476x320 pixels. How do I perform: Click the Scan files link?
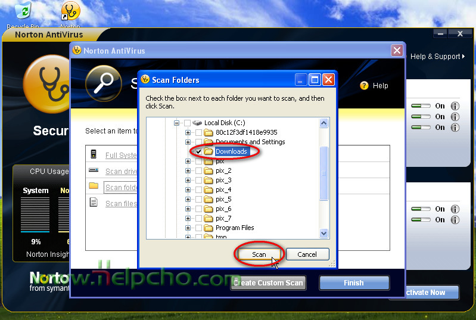tap(121, 203)
